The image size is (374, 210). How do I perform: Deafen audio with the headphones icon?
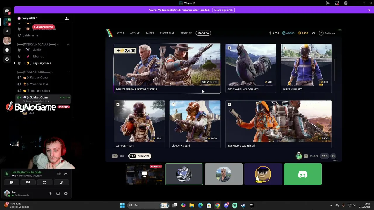[58, 193]
